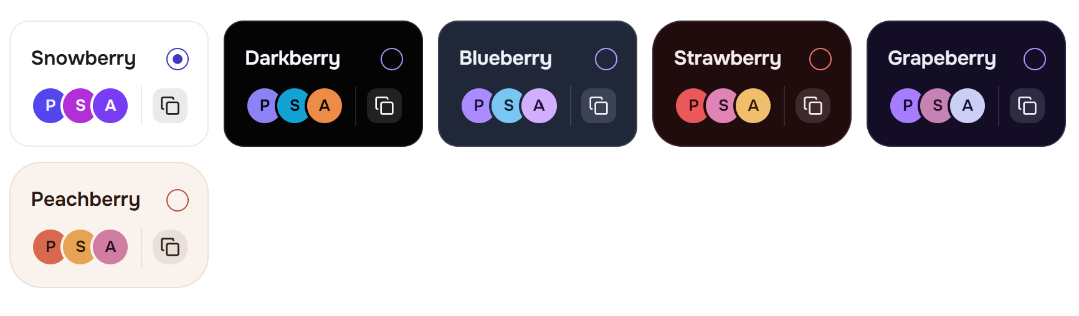The image size is (1079, 316).
Task: Click Peachberry's S secondary color swatch
Action: 79,247
